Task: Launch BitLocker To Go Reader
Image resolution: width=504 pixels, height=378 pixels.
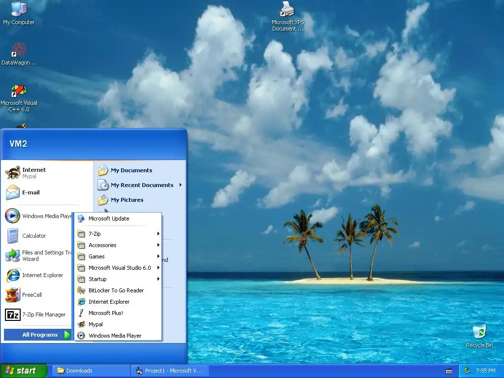Action: pos(118,290)
